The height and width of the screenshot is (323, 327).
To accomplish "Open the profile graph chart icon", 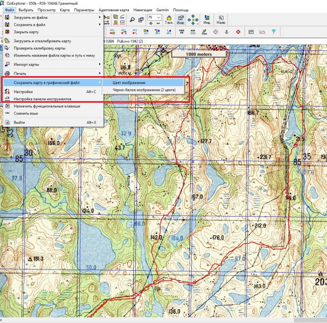I will point(262,32).
